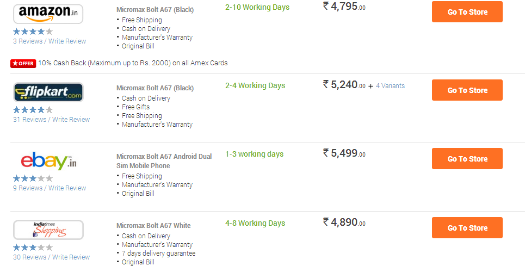This screenshot has width=525, height=272.
Task: Expand the 4 Variants link
Action: (390, 86)
